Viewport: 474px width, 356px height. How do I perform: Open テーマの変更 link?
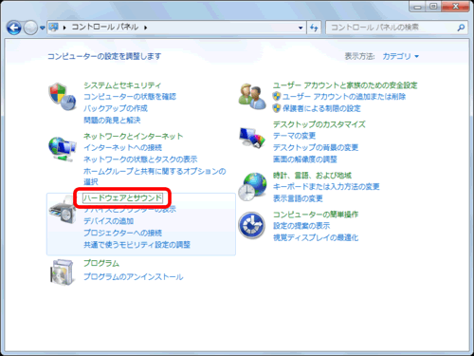[294, 136]
